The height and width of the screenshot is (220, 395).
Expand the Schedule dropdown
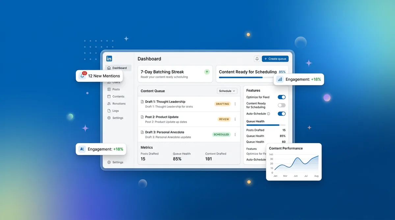[x=227, y=91]
